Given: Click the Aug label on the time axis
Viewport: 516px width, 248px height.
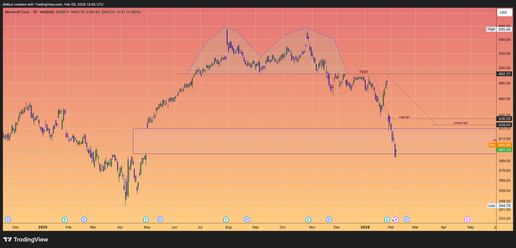Looking at the screenshot, I should (x=228, y=227).
